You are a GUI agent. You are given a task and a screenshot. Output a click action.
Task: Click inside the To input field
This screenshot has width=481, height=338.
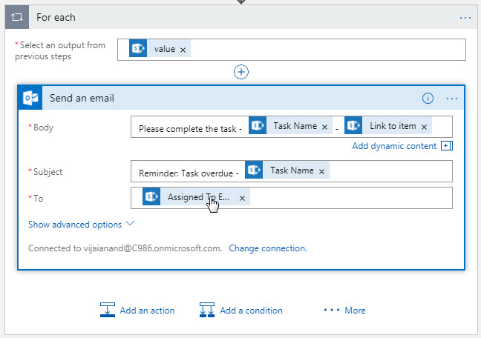(x=349, y=198)
